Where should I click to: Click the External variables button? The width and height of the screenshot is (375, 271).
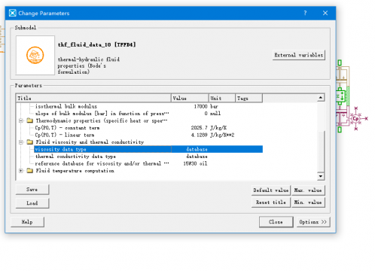tap(299, 55)
